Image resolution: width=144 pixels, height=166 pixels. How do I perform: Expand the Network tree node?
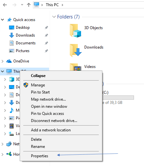[3, 144]
